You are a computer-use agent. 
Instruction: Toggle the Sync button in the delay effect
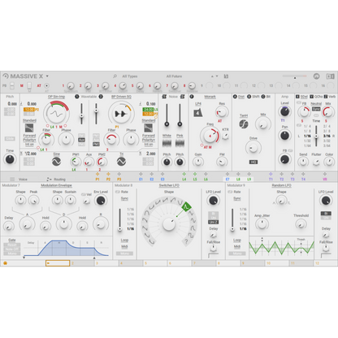[x=316, y=109]
